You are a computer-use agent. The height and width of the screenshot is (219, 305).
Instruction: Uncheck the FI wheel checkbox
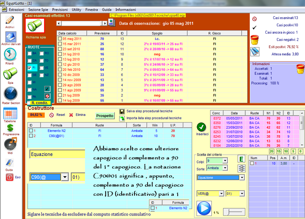30,68
